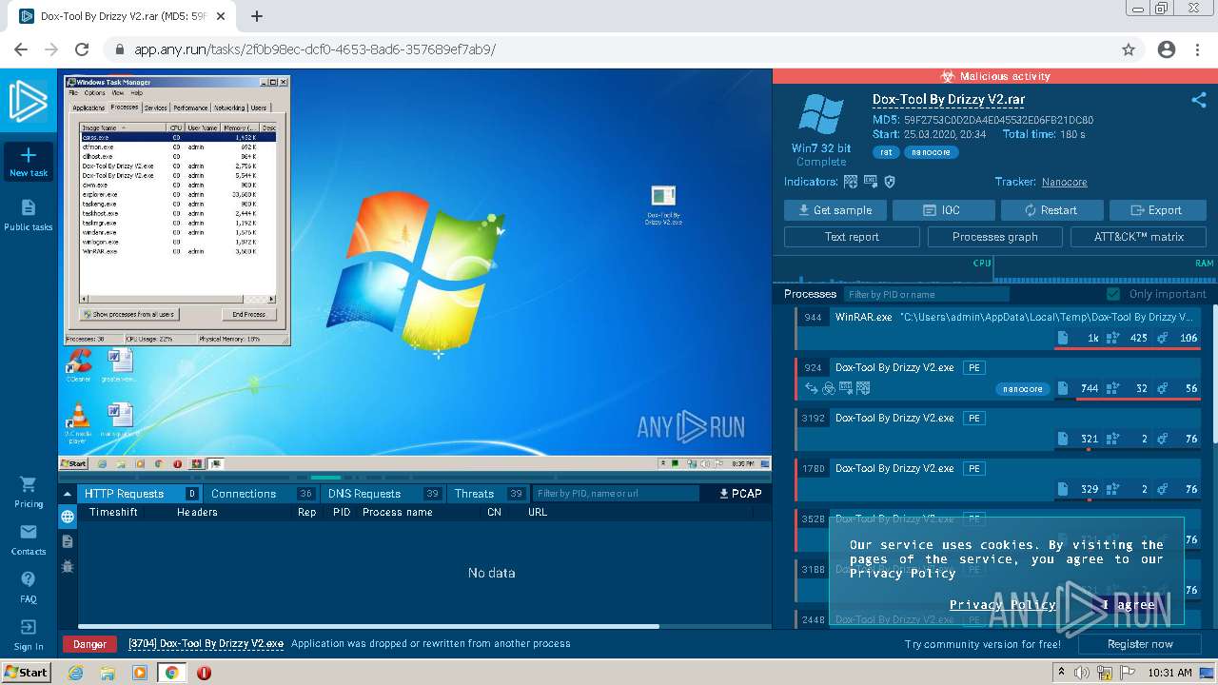This screenshot has height=685, width=1218.
Task: Click the rat tag
Action: click(886, 152)
